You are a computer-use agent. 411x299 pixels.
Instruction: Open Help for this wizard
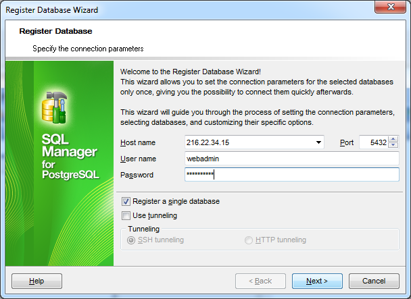pyautogui.click(x=37, y=281)
